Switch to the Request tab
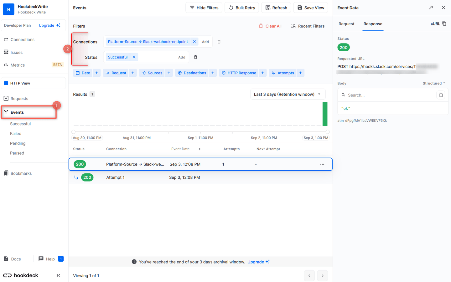451x282 pixels. click(347, 24)
